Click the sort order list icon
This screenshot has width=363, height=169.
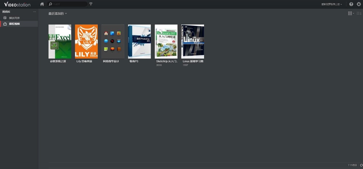[x=359, y=13]
